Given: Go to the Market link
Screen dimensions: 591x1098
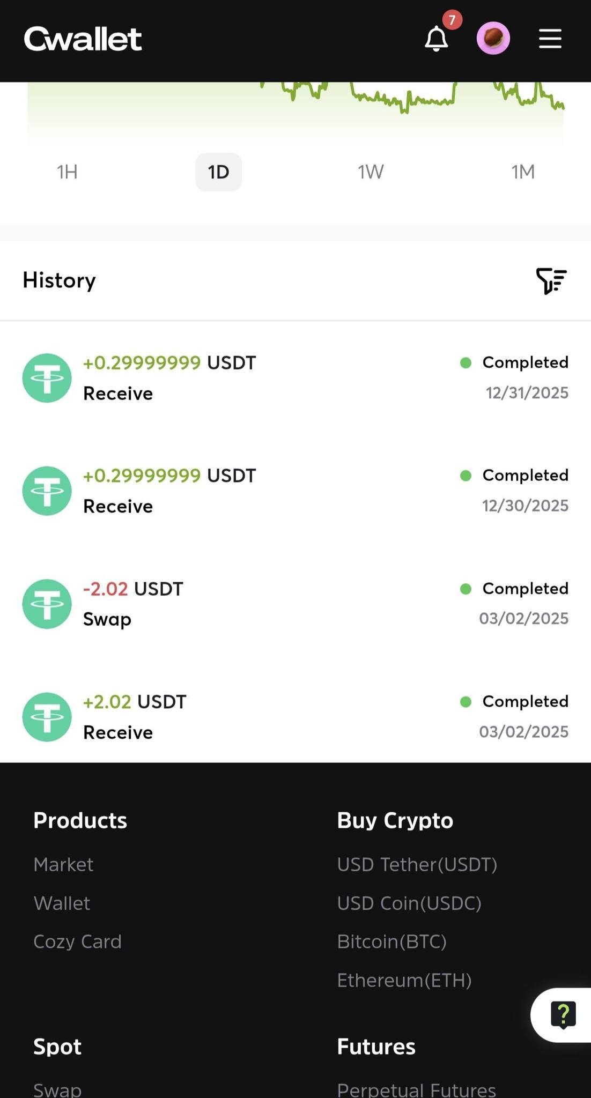Looking at the screenshot, I should tap(63, 864).
